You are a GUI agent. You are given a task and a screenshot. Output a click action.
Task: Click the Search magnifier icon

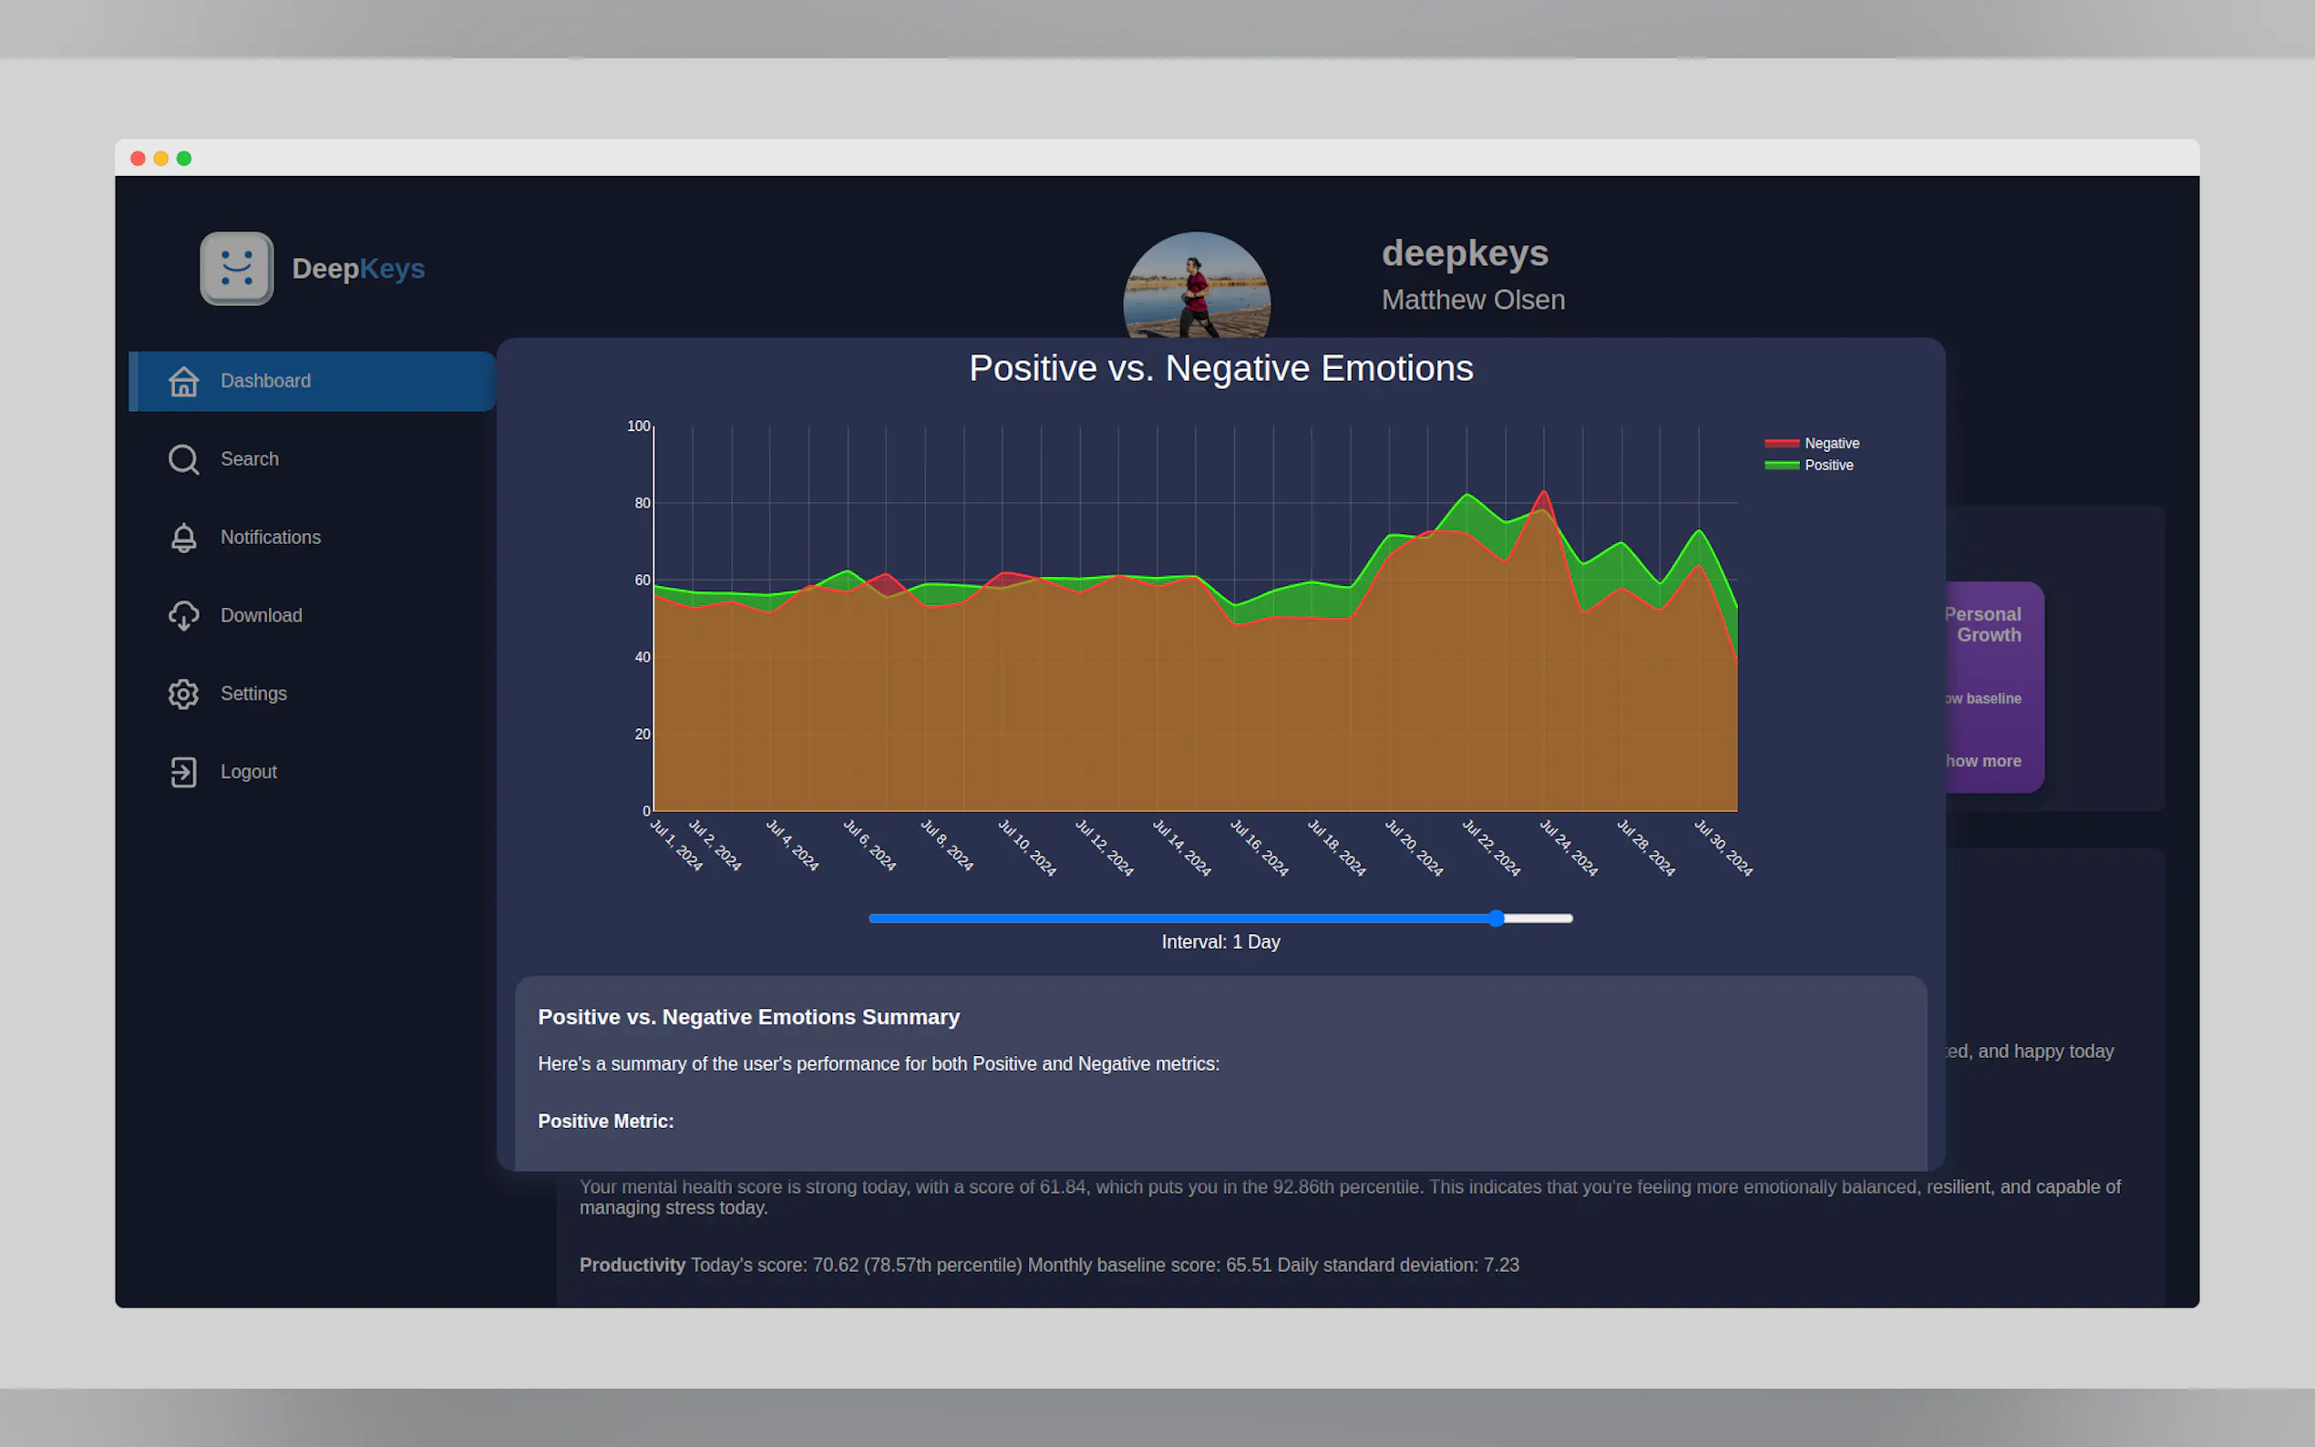[184, 459]
